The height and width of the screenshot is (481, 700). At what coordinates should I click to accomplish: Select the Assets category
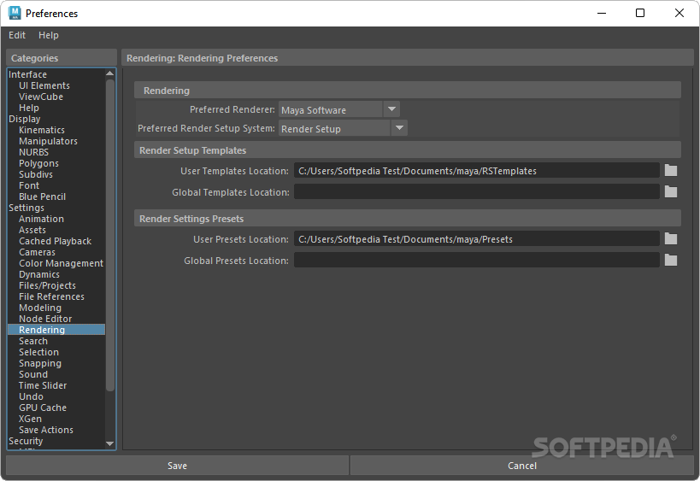click(32, 230)
